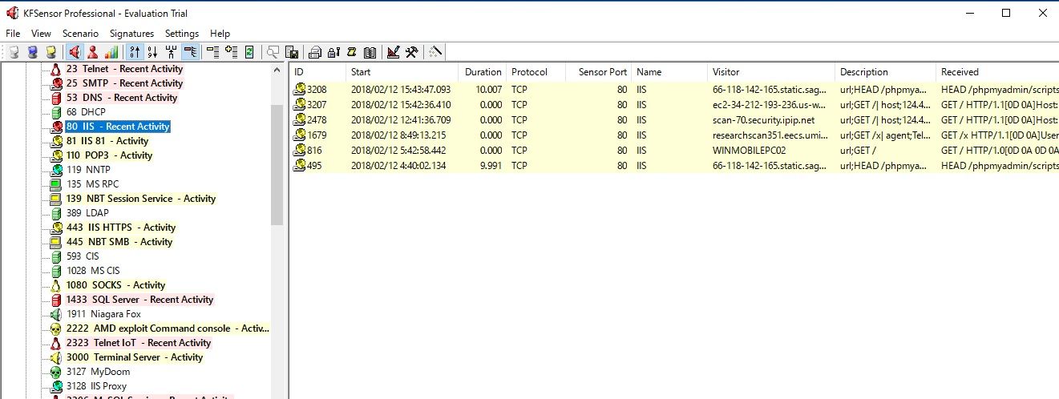Select the 53 DNS port entry

[122, 98]
